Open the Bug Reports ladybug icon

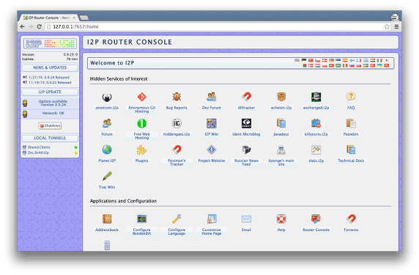coord(177,97)
